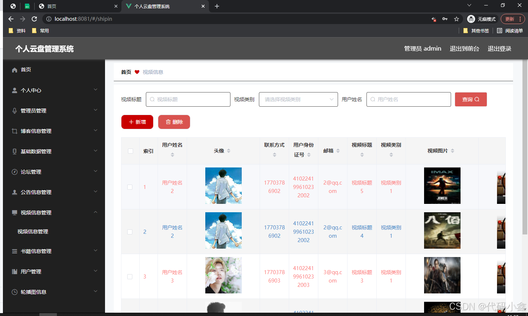
Task: Click the clock icon beside 轮播图信息
Action: (x=15, y=292)
